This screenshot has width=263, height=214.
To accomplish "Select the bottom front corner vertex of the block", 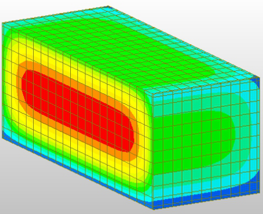I will (x=153, y=209).
